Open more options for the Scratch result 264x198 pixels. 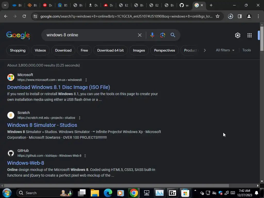[x=80, y=118]
